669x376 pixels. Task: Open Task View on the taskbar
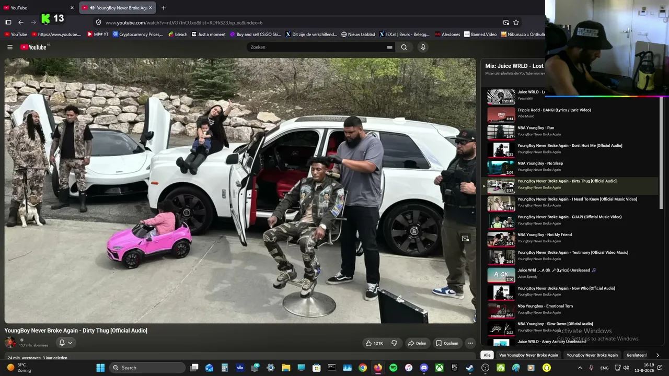tap(194, 368)
